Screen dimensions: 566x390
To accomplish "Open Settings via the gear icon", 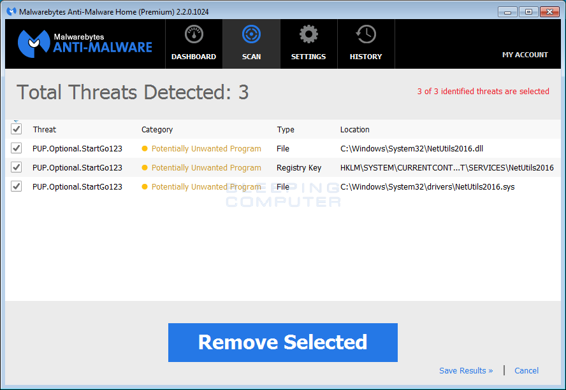I will (308, 34).
